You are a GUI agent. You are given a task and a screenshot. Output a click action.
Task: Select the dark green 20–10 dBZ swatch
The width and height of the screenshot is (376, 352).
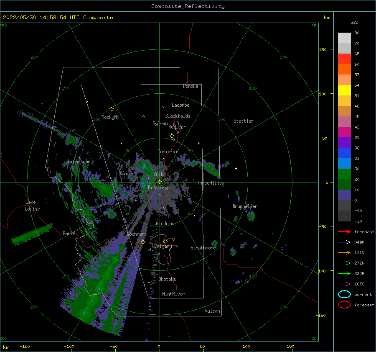click(x=344, y=184)
